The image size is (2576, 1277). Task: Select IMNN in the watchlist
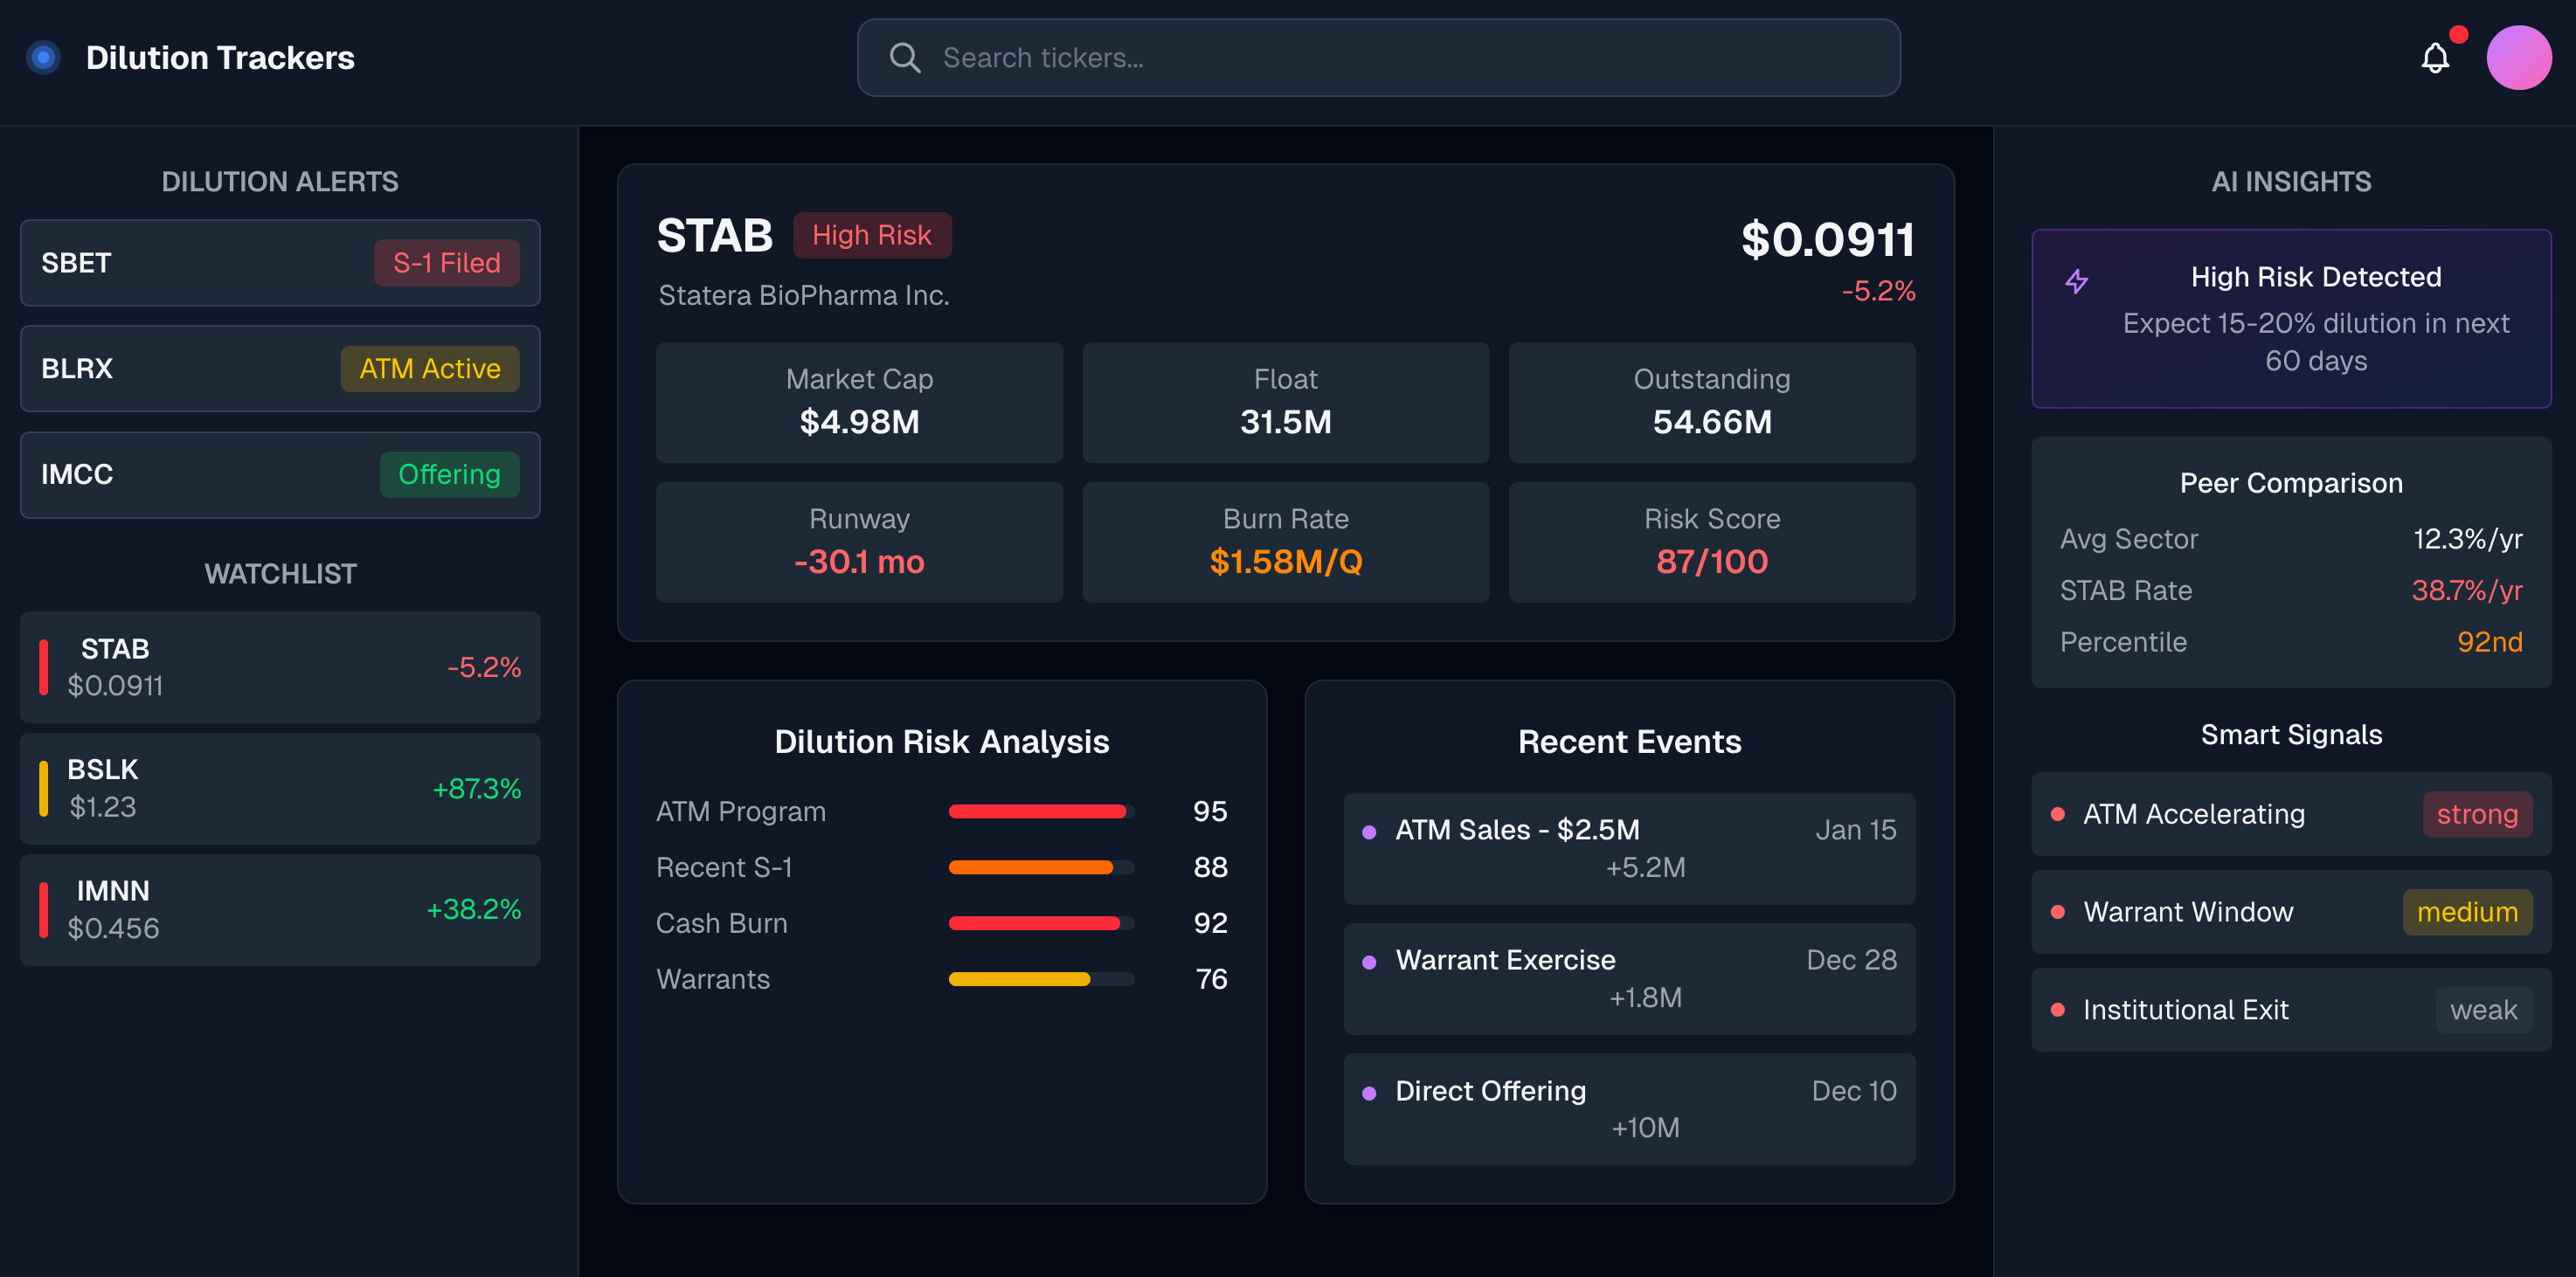pyautogui.click(x=280, y=909)
